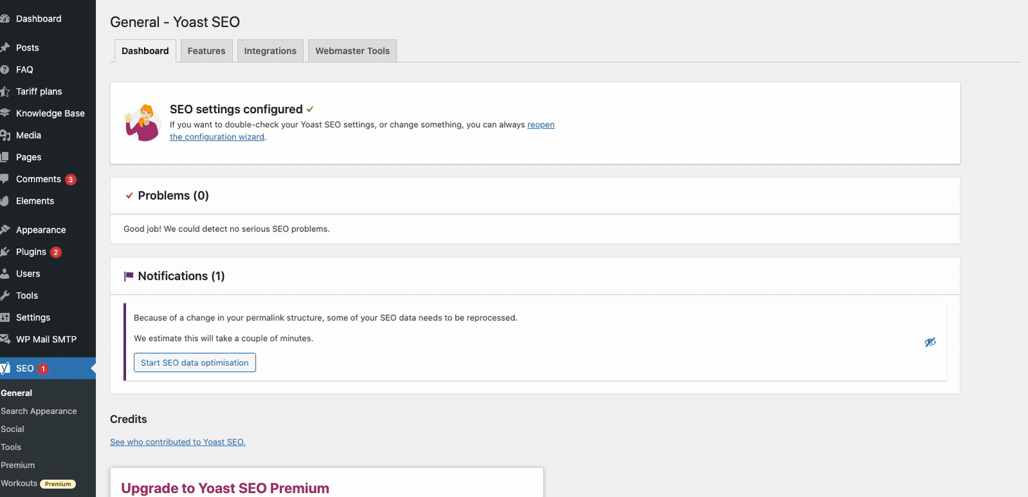
Task: Switch to the Features tab
Action: (x=206, y=51)
